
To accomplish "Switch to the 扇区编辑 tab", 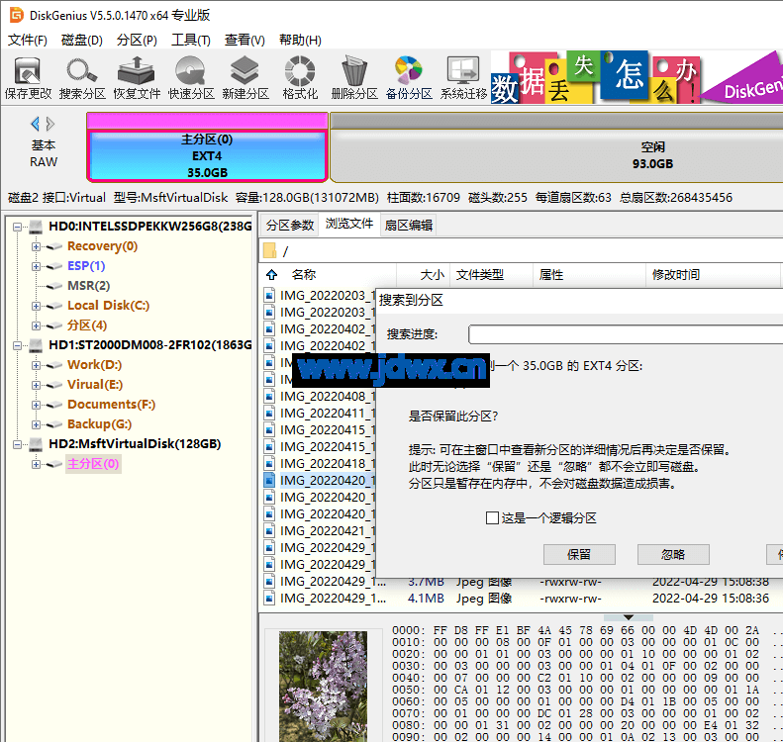I will pos(409,225).
